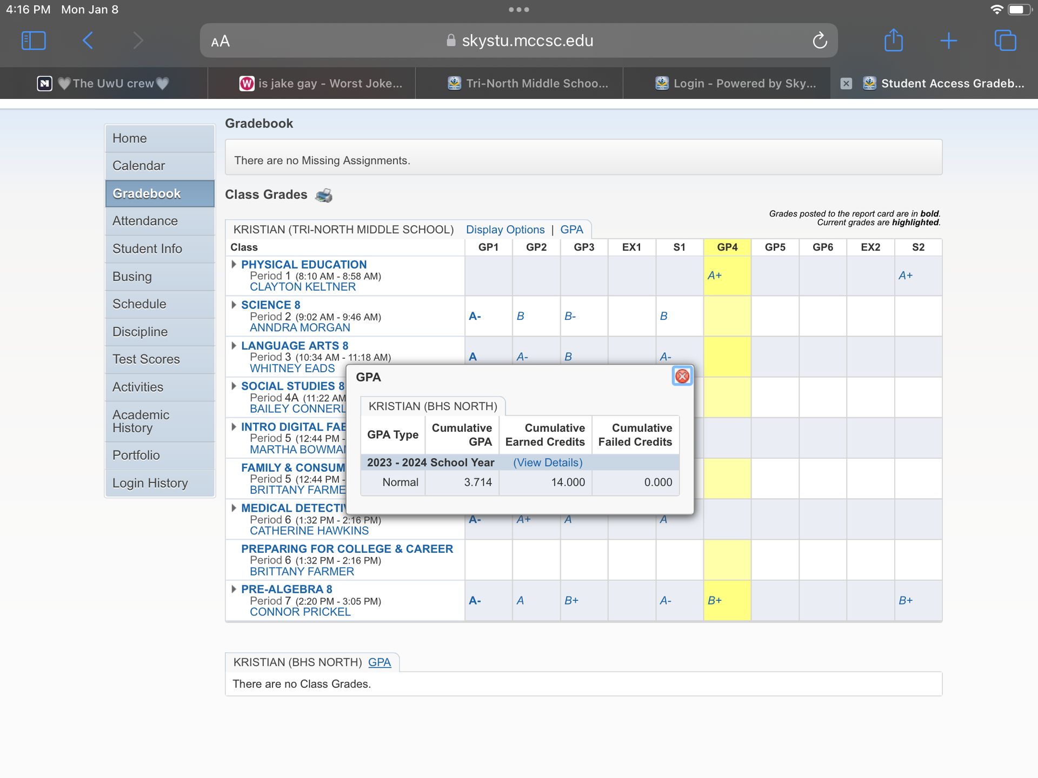
Task: Expand the Physical Education class row
Action: (x=234, y=264)
